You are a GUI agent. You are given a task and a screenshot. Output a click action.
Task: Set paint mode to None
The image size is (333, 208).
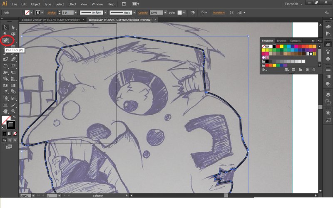pyautogui.click(x=15, y=134)
